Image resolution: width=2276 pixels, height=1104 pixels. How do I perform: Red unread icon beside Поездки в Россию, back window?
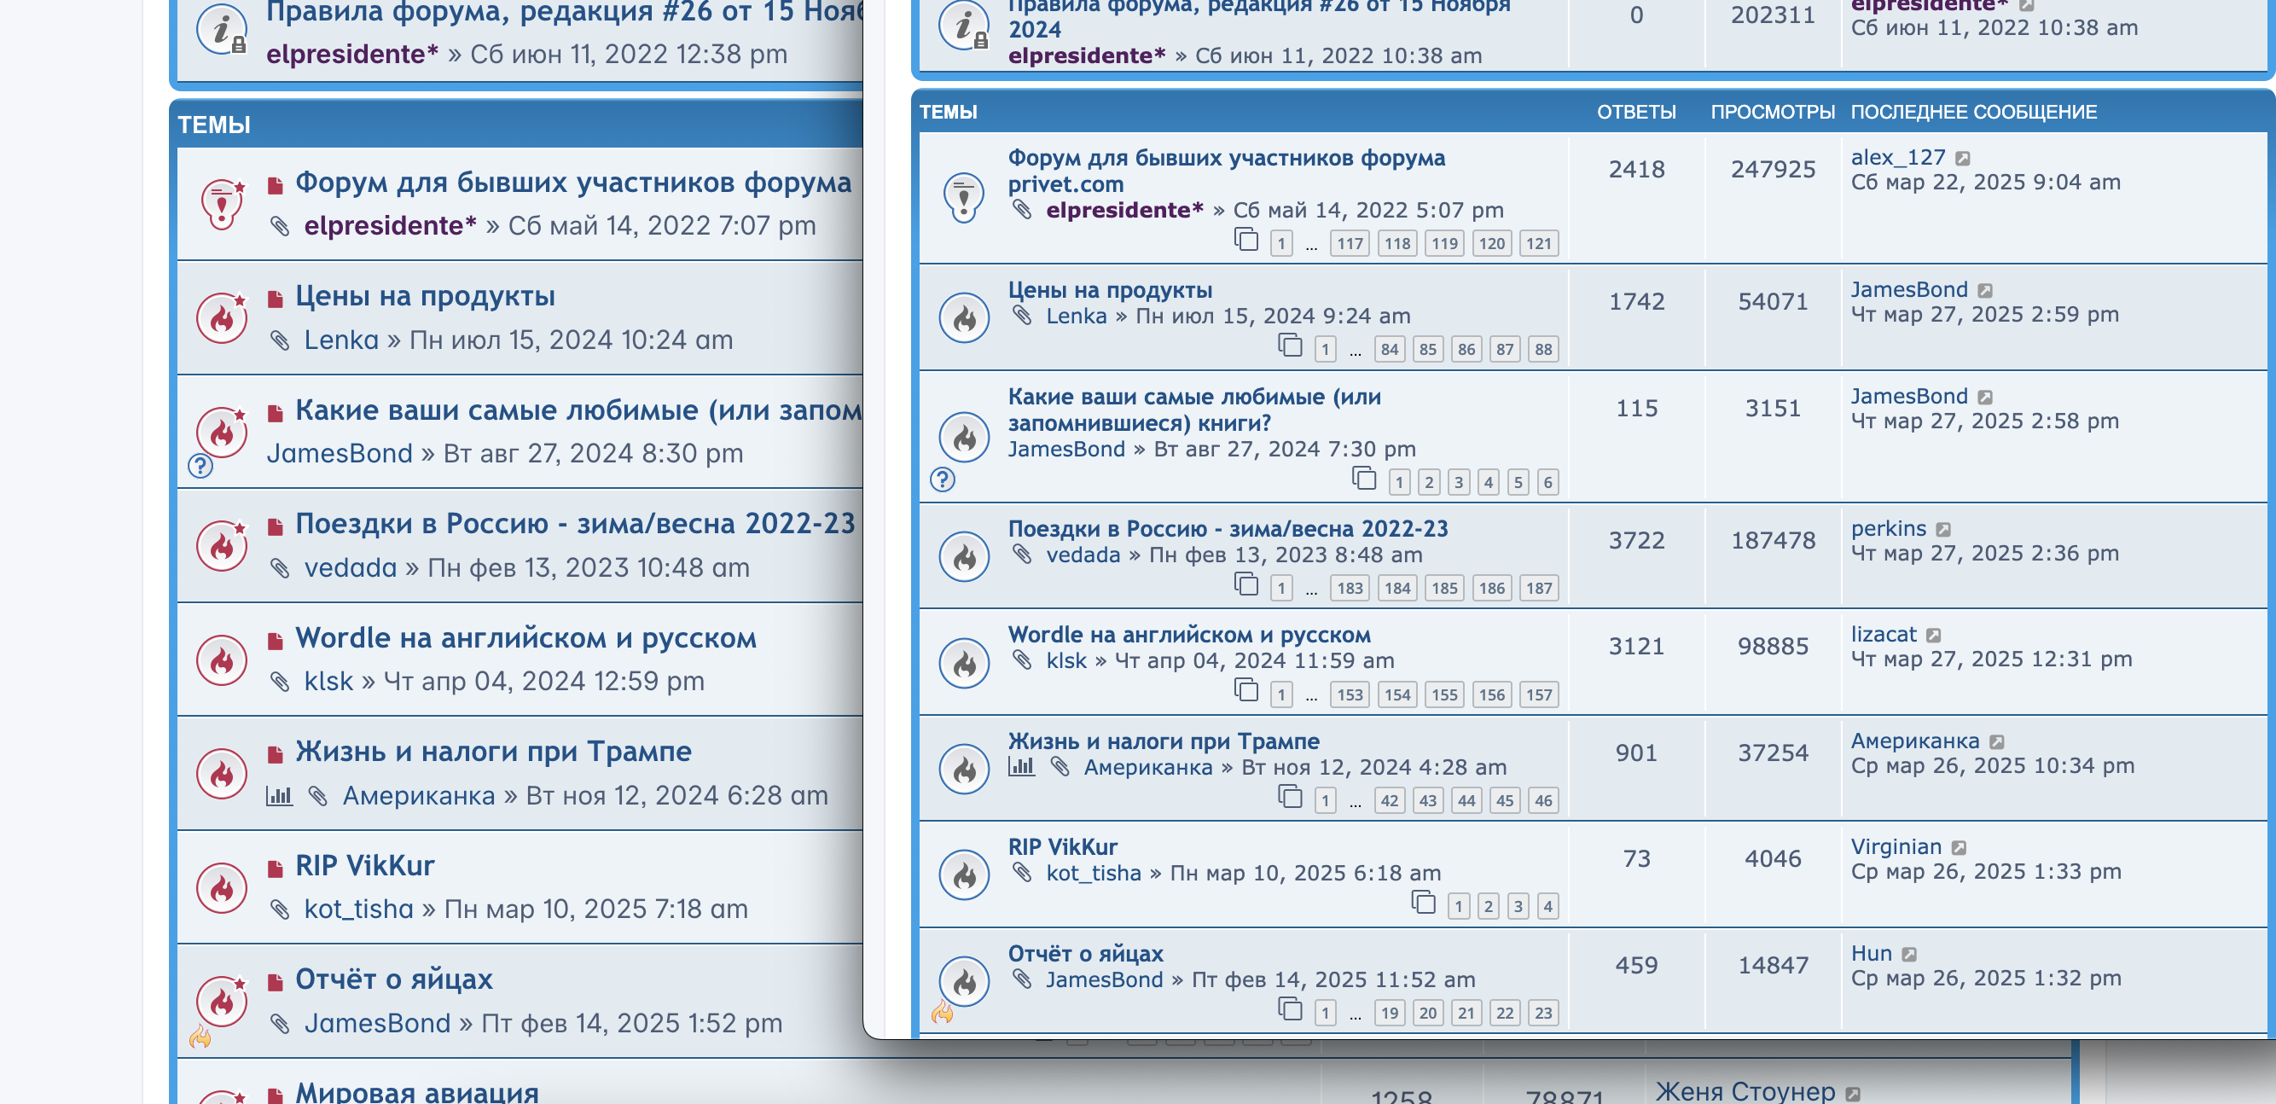click(276, 528)
